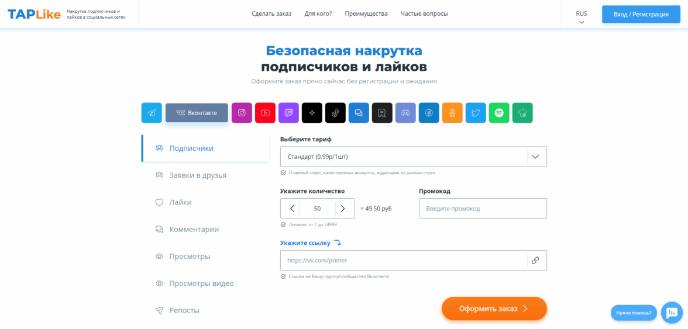Open the RUS language dropdown
The image size is (688, 329).
[582, 18]
